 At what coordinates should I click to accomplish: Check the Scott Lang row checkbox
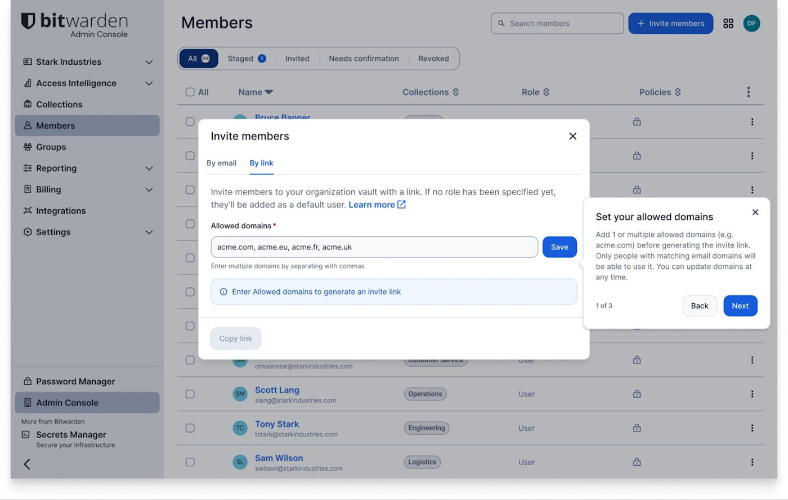coord(190,394)
